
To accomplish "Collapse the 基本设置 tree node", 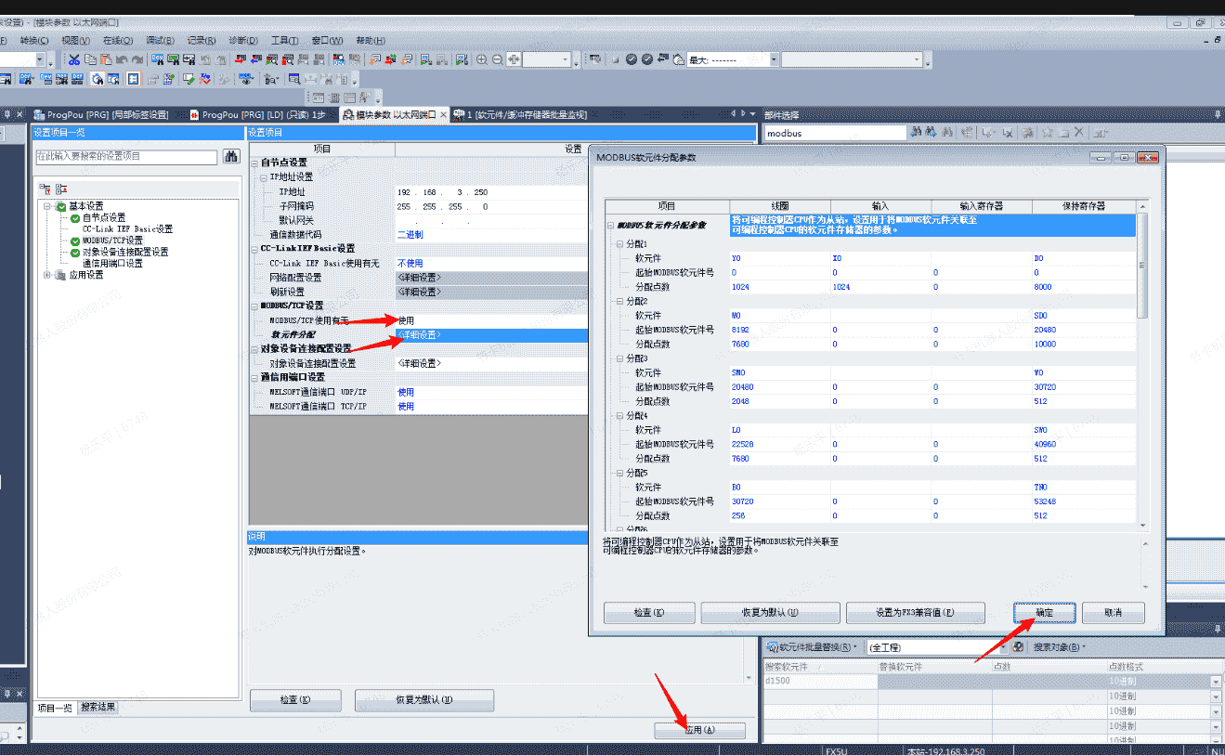I will (47, 206).
